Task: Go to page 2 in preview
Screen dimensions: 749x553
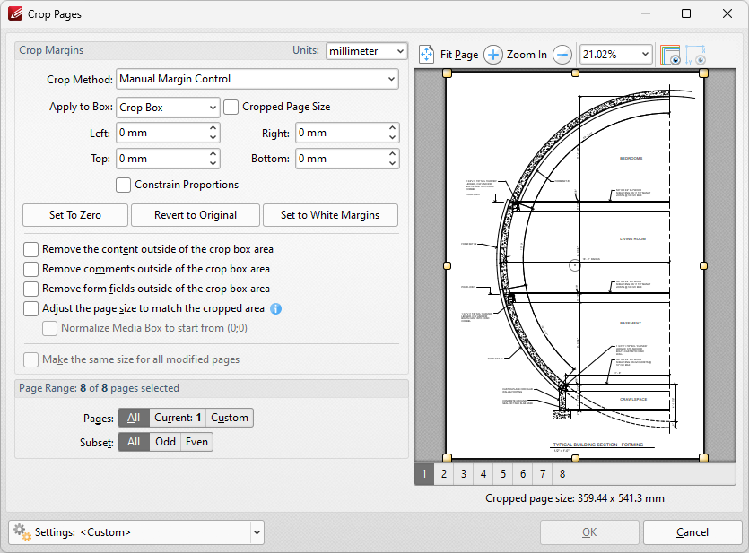Action: click(444, 474)
